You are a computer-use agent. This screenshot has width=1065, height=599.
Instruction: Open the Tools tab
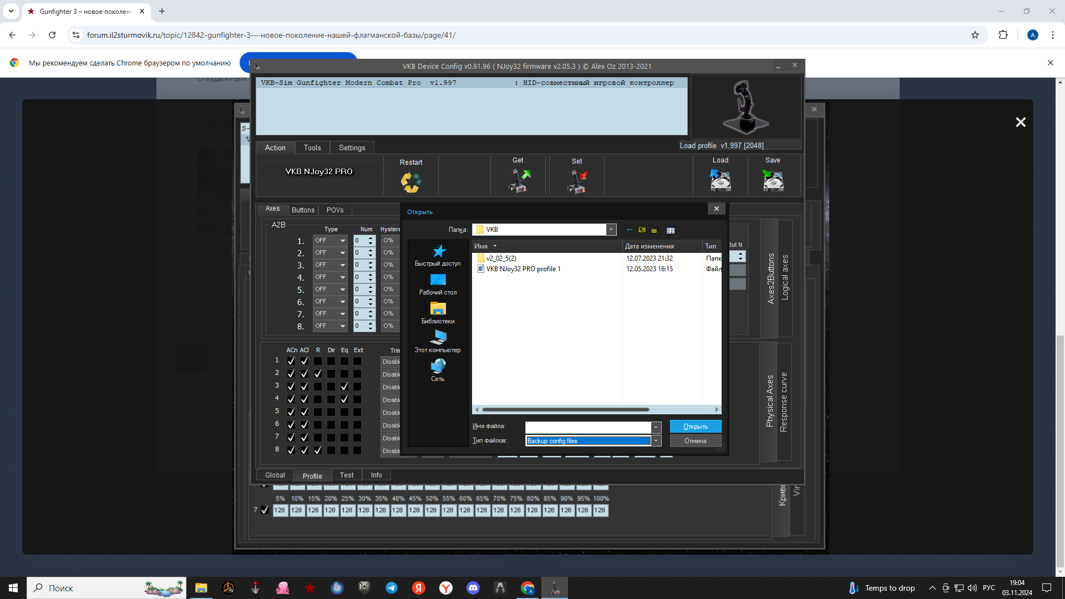click(x=312, y=148)
